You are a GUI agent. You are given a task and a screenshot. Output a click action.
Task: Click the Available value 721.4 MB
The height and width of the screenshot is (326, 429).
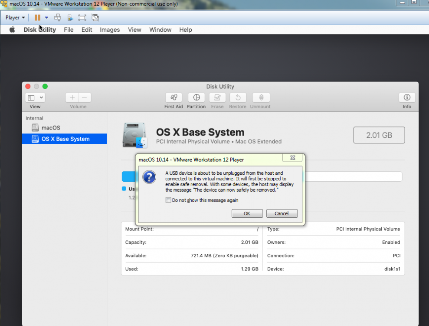(x=224, y=256)
